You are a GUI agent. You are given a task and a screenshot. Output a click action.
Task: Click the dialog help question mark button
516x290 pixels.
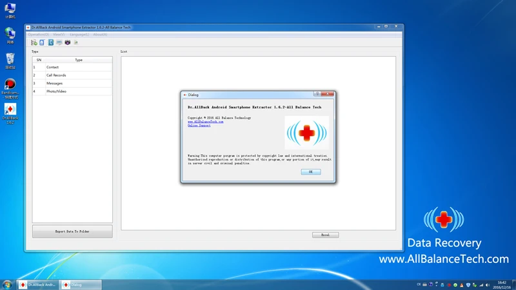[x=317, y=94]
